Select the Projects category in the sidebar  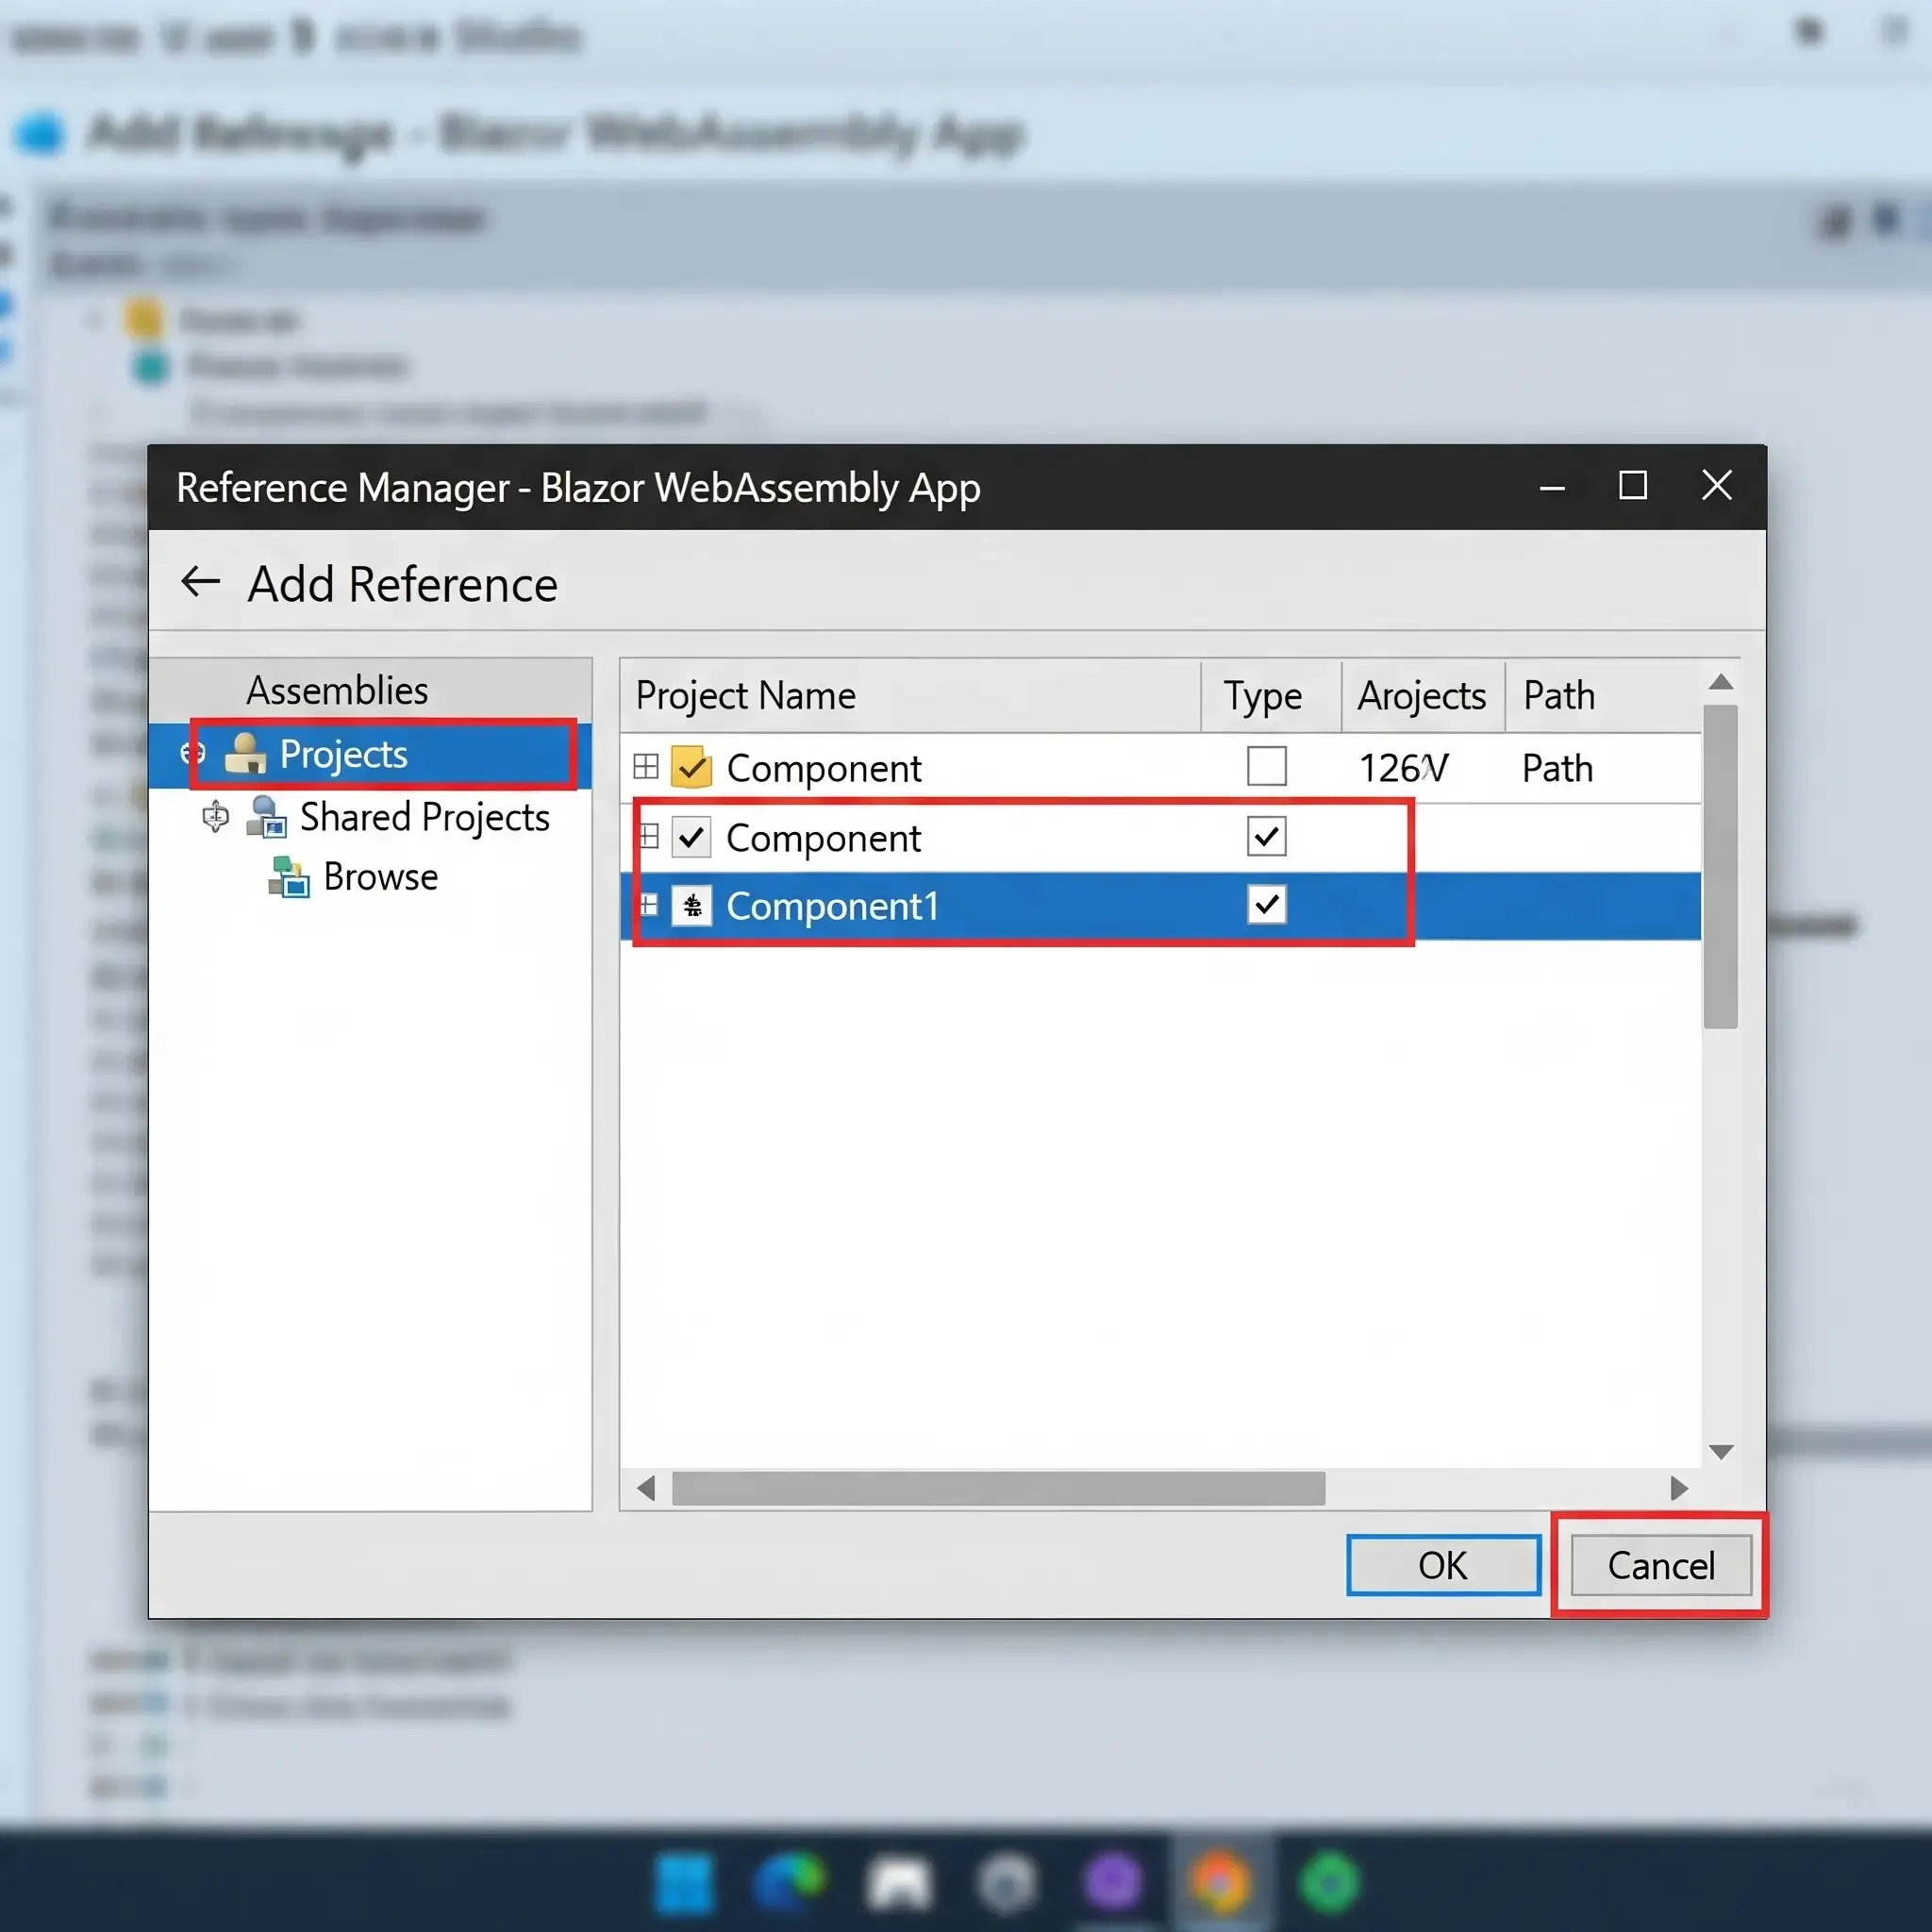click(370, 754)
